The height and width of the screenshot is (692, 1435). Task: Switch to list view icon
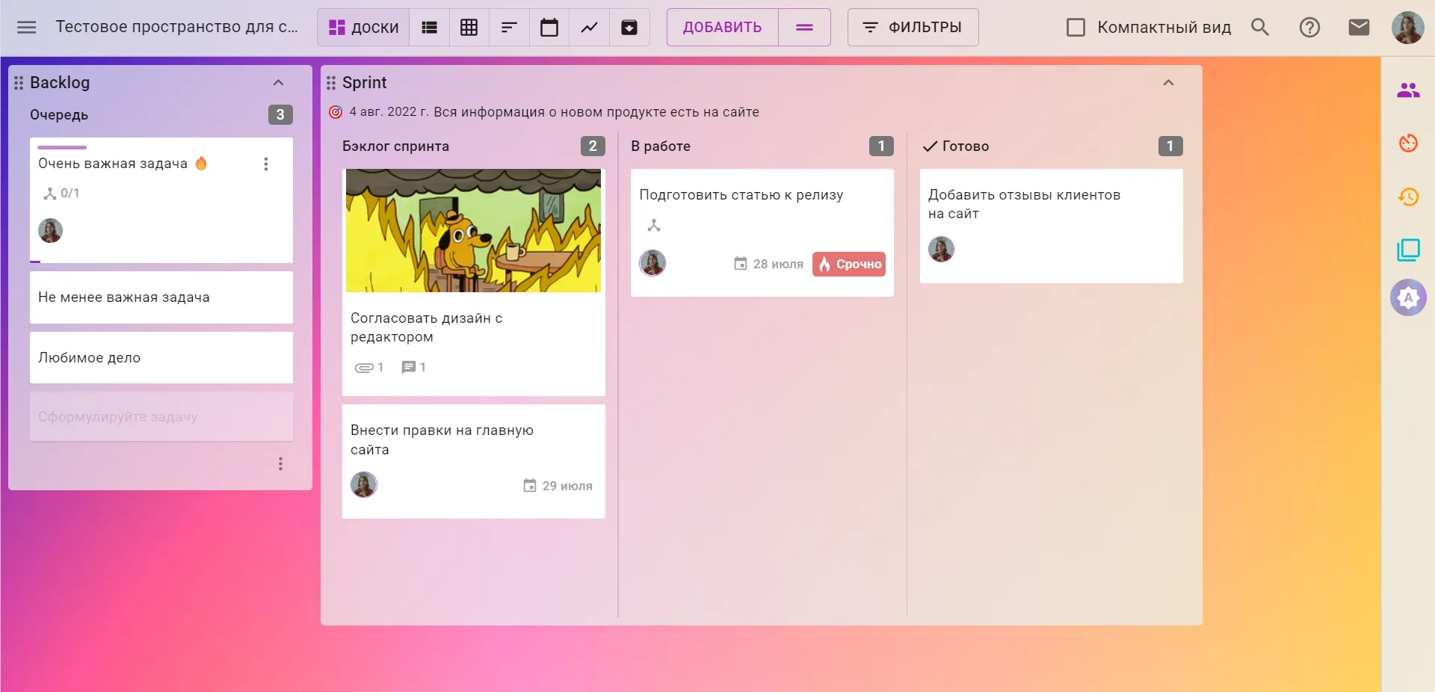(x=429, y=28)
